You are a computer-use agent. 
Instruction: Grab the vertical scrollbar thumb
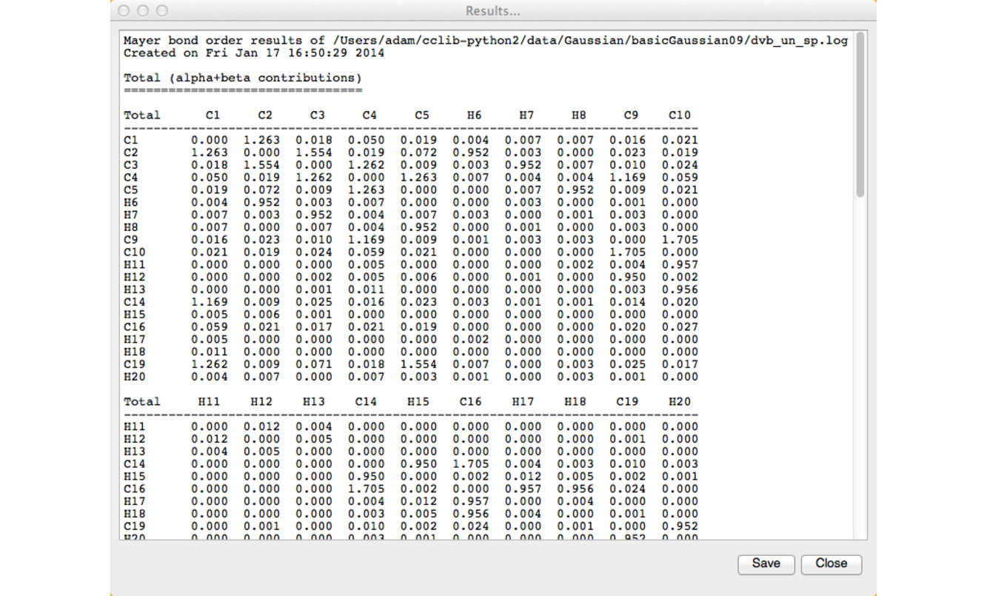pos(860,115)
